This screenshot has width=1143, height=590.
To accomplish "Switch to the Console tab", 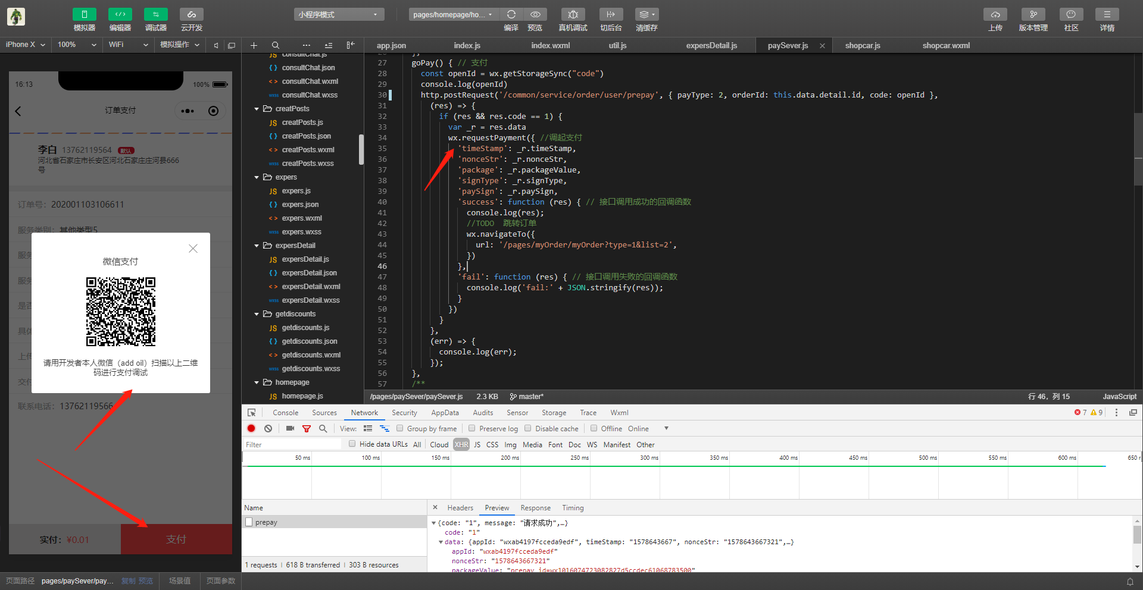I will [x=285, y=413].
